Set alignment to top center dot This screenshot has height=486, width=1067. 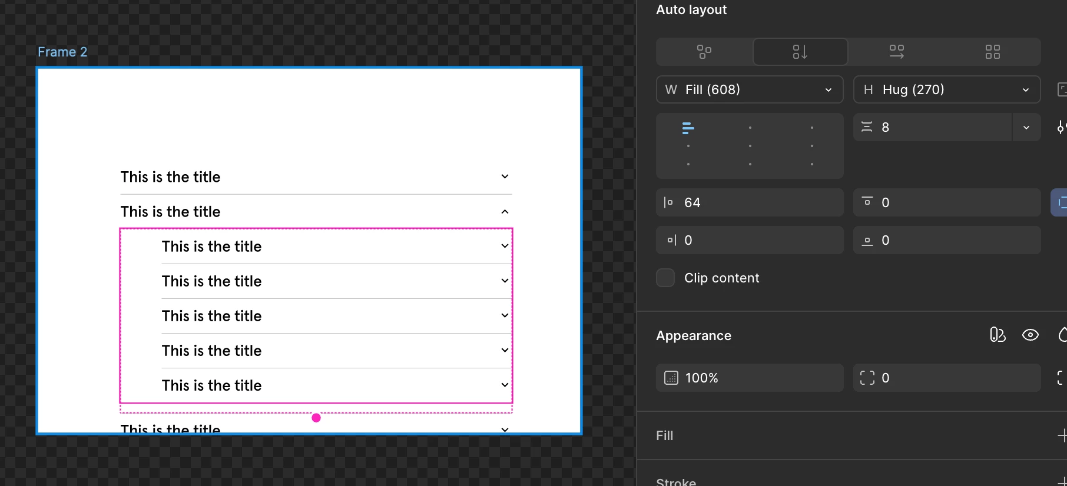pyautogui.click(x=750, y=128)
